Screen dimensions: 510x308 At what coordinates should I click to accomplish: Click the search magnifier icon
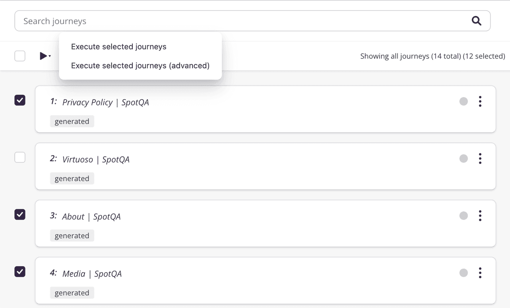477,21
